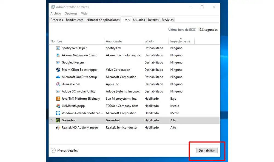Click the iTunesHelper icon
Screen dimensions: 274x162
point(58,84)
